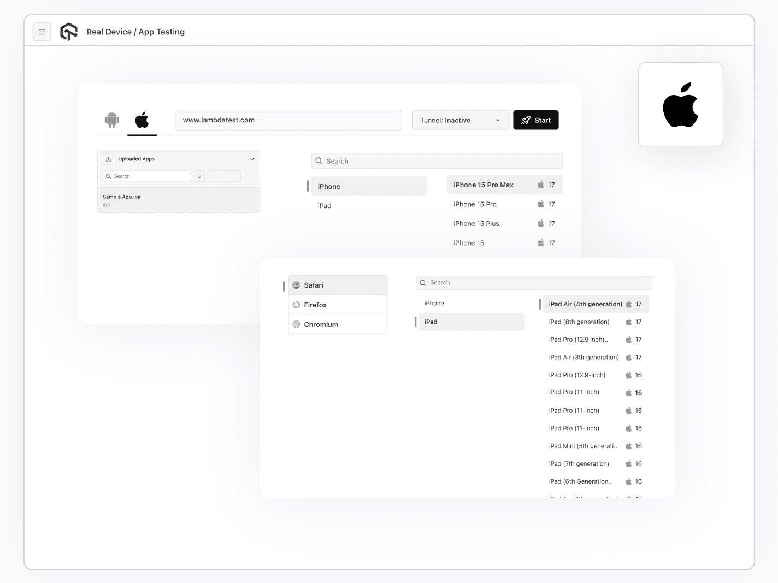Choose iPad Air (4th generation) with iOS 17

pos(596,304)
